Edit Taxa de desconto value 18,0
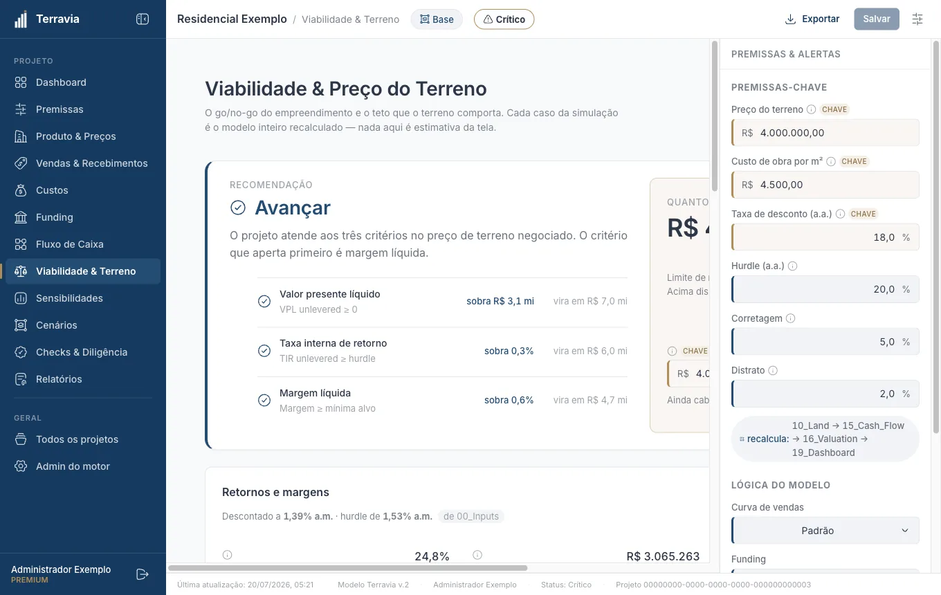The image size is (941, 595). click(825, 237)
